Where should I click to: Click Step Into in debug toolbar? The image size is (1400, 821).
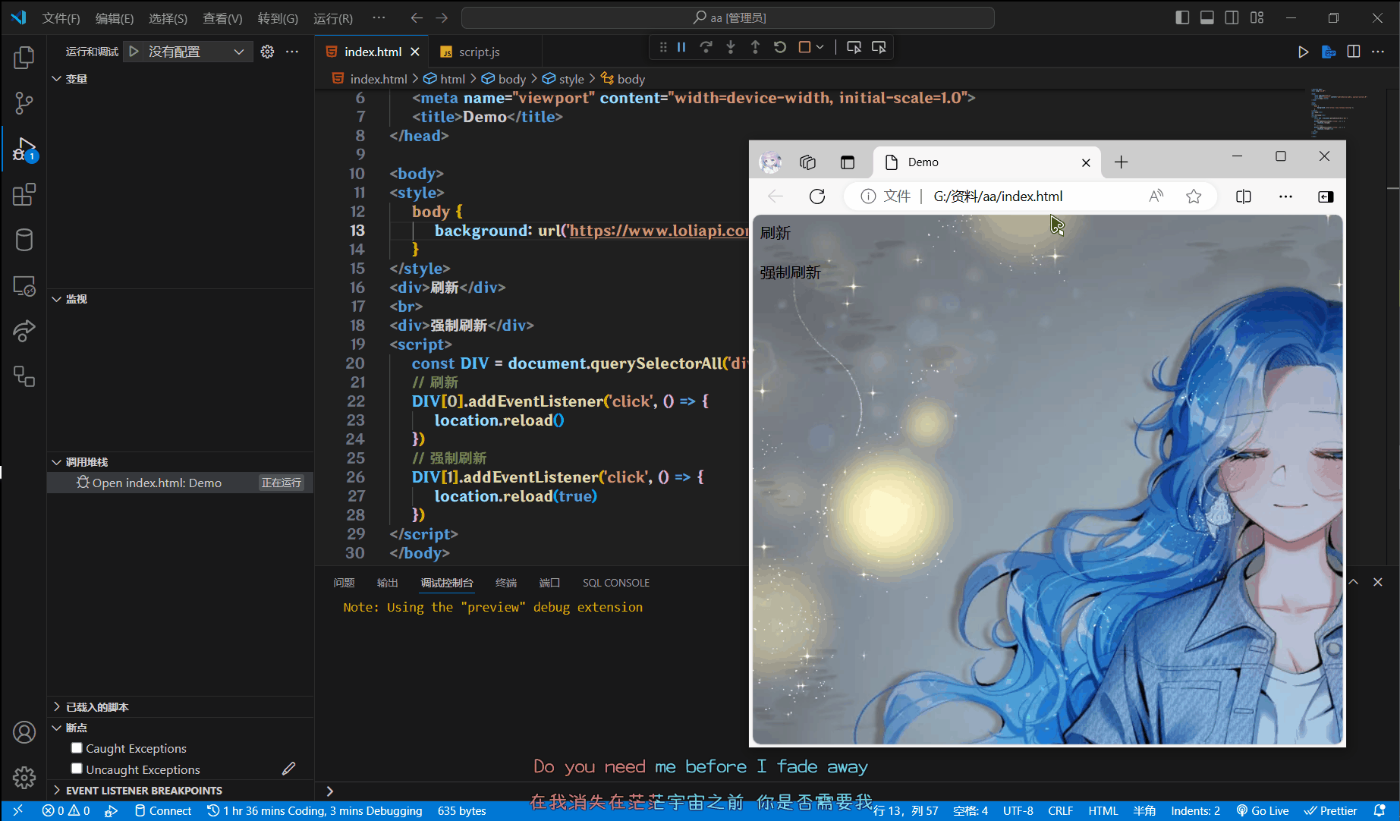pos(731,47)
